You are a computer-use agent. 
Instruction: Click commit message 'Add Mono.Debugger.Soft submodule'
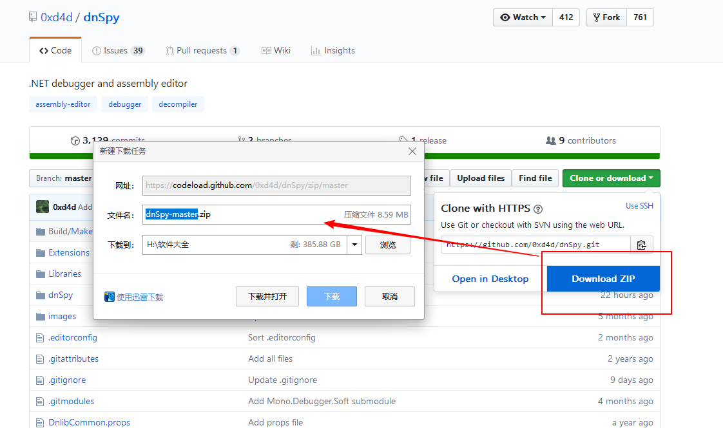322,401
